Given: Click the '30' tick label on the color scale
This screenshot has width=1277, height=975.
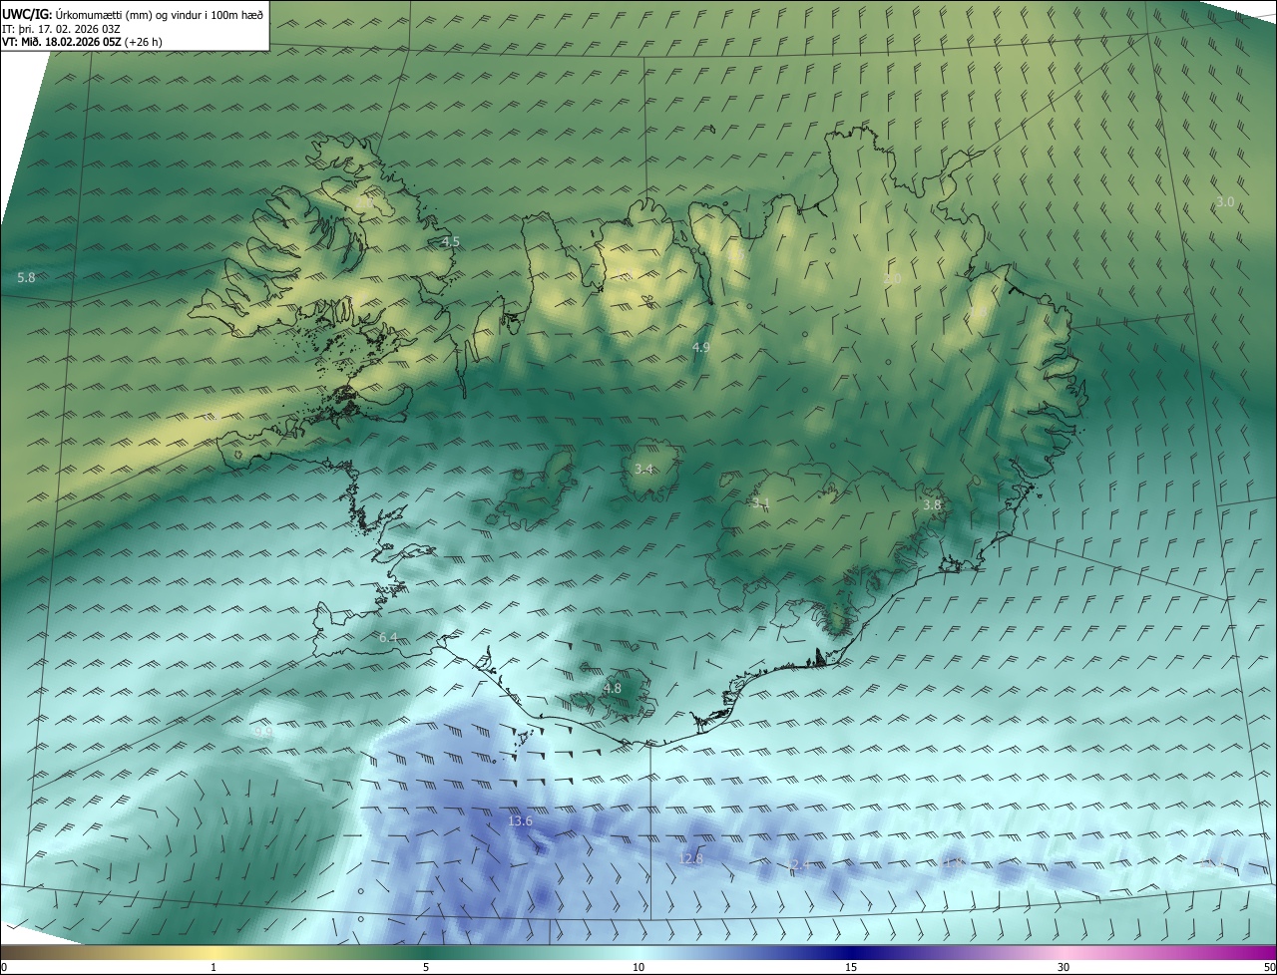Looking at the screenshot, I should [x=1064, y=967].
